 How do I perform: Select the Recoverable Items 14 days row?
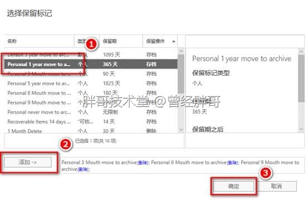91,122
